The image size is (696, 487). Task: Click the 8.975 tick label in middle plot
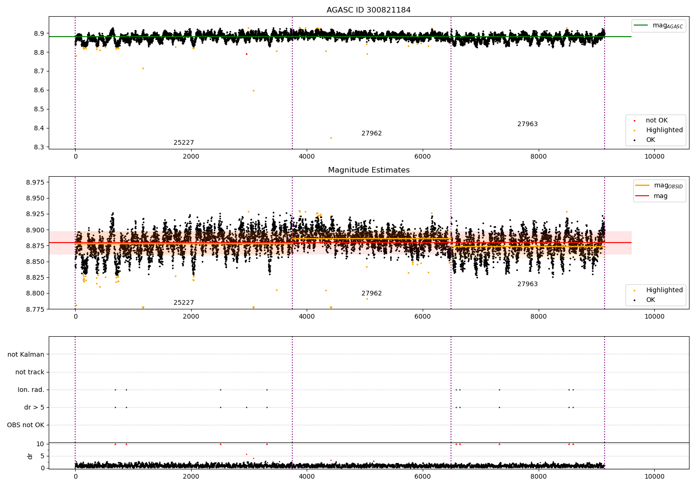(x=35, y=182)
